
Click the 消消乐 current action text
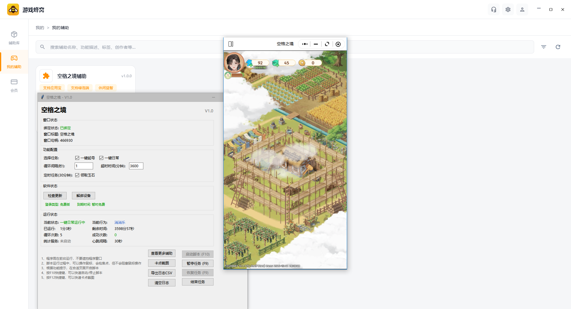[120, 223]
